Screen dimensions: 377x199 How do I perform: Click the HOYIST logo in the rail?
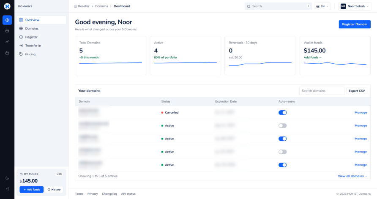7,6
